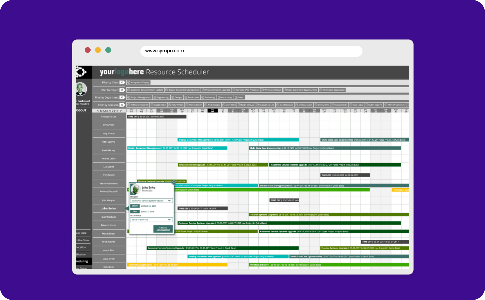This screenshot has width=485, height=300.
Task: Clear the Filter by Client X button
Action: [x=122, y=82]
